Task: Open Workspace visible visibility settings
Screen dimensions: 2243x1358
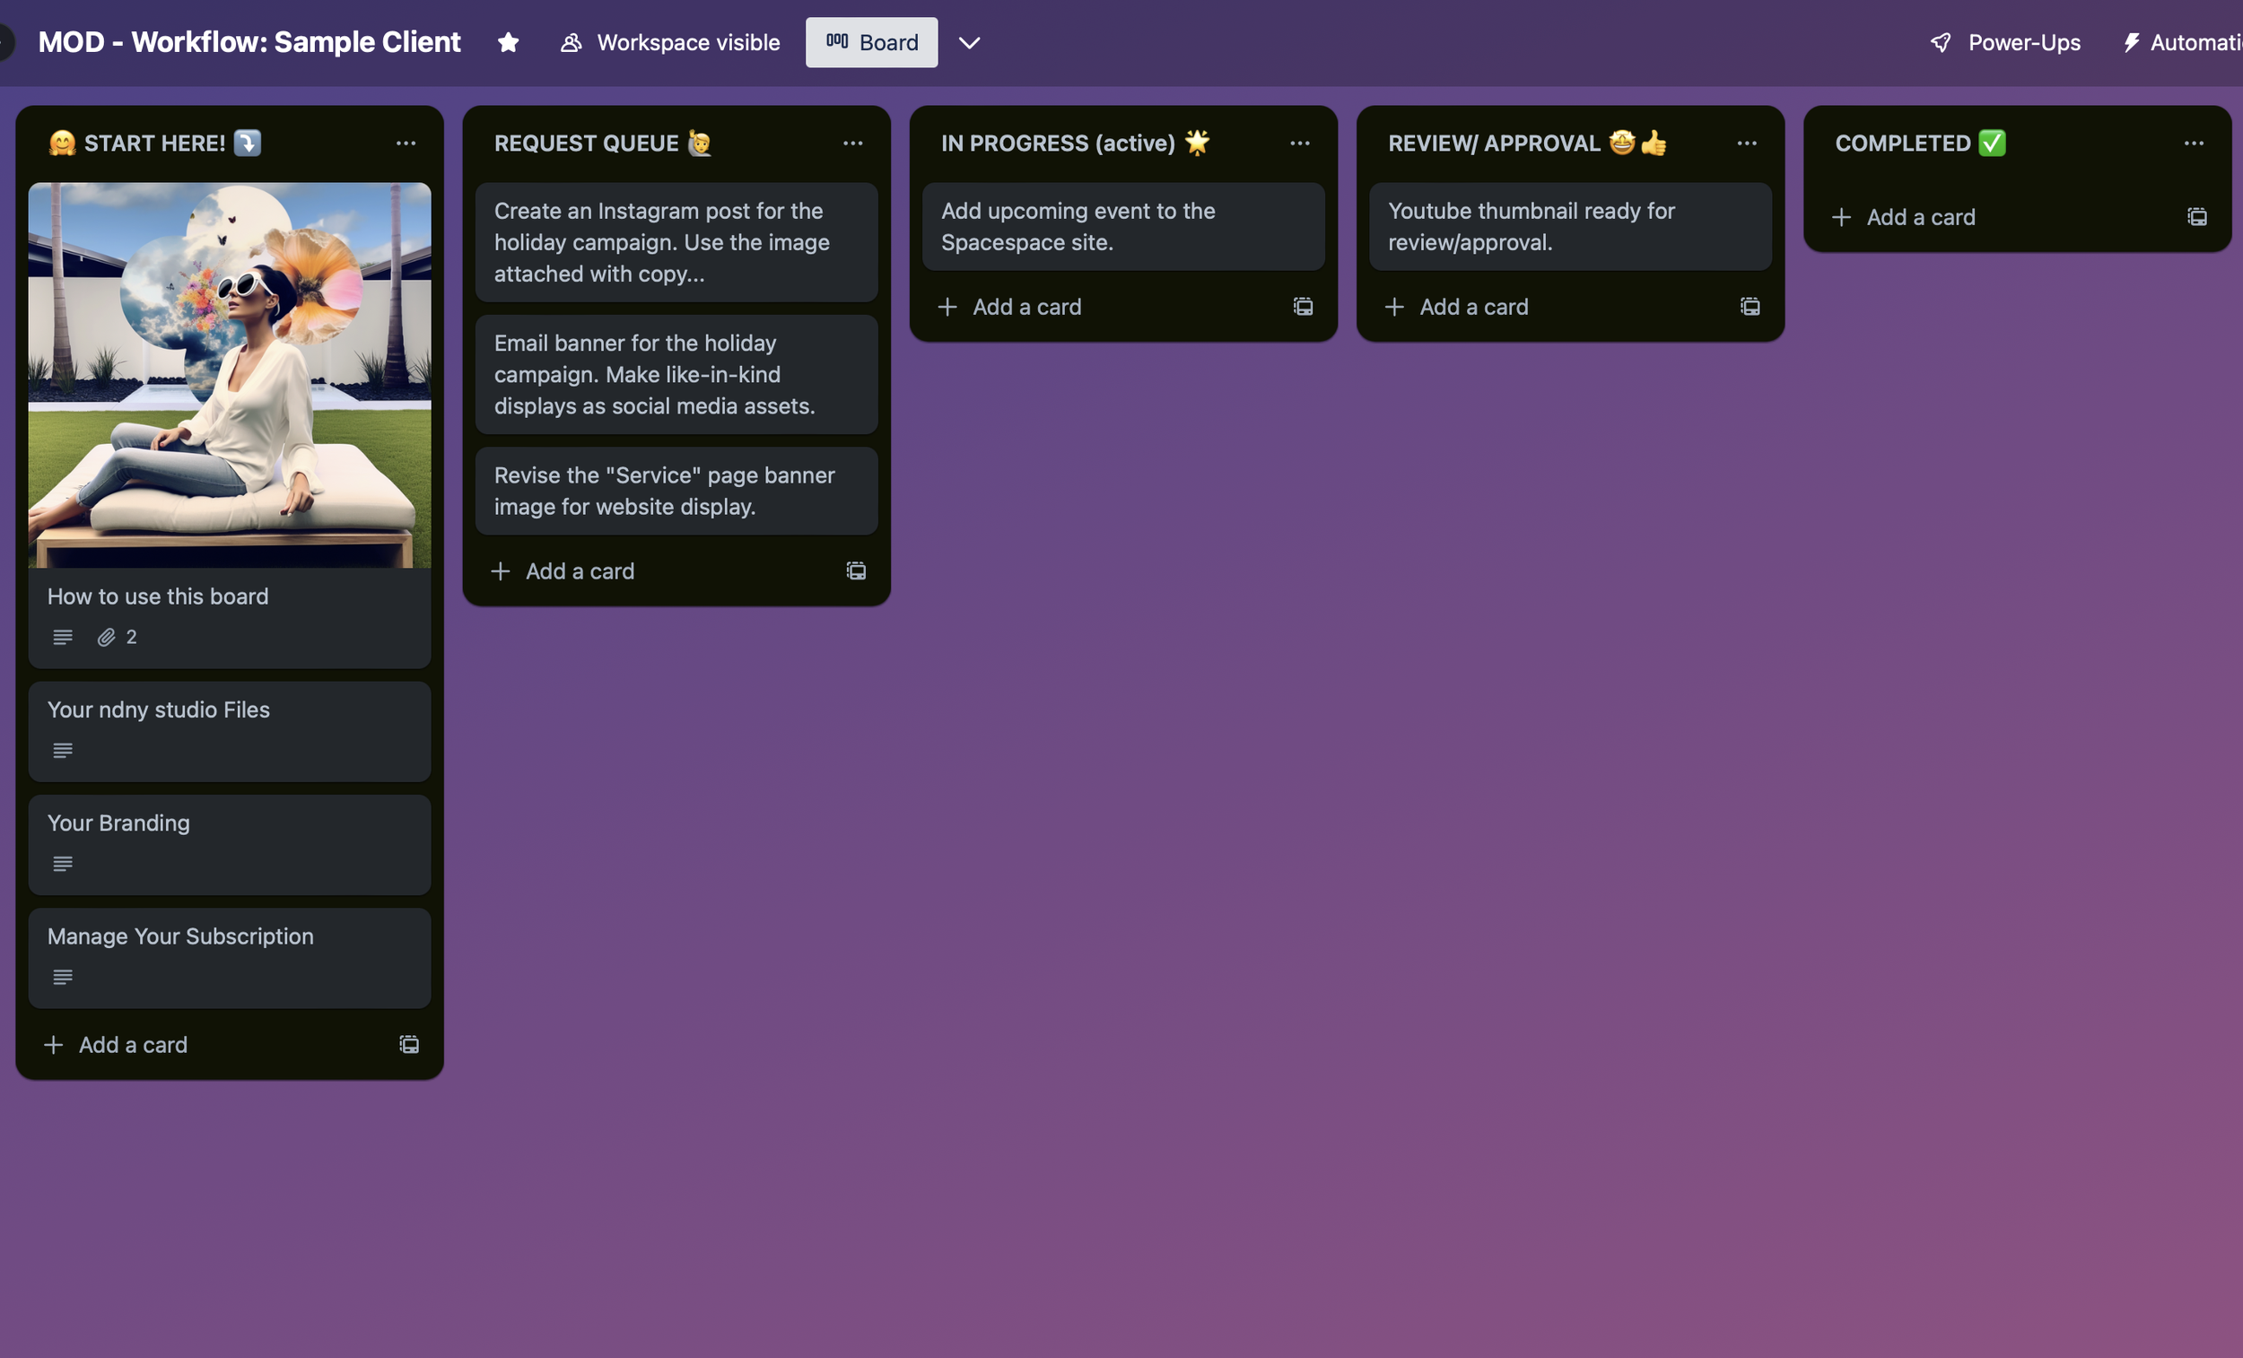Action: pyautogui.click(x=670, y=43)
